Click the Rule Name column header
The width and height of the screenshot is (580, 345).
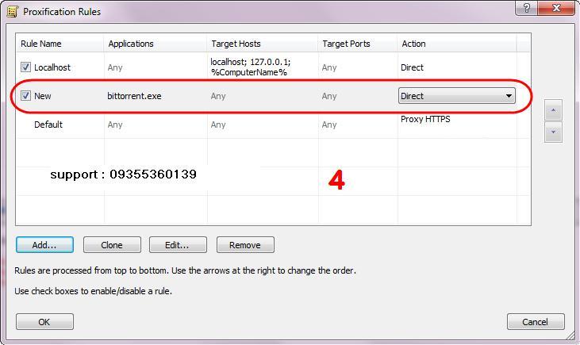coord(60,44)
